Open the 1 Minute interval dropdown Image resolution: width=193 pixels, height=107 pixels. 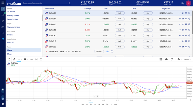tap(187, 59)
